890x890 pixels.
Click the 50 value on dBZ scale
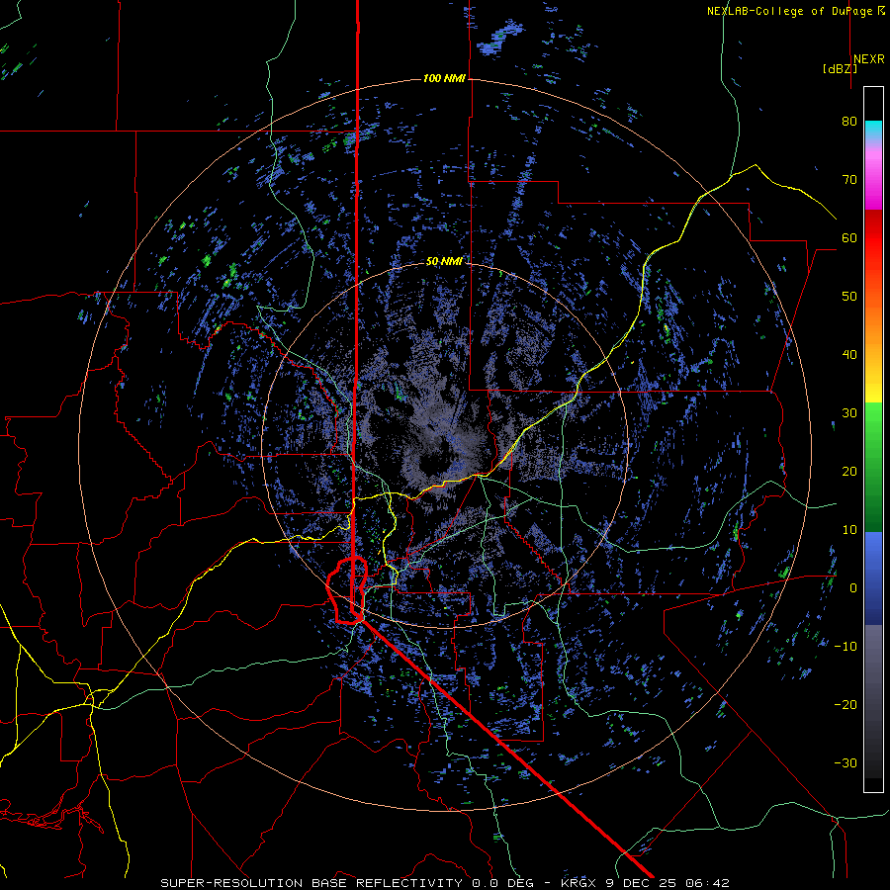click(849, 297)
